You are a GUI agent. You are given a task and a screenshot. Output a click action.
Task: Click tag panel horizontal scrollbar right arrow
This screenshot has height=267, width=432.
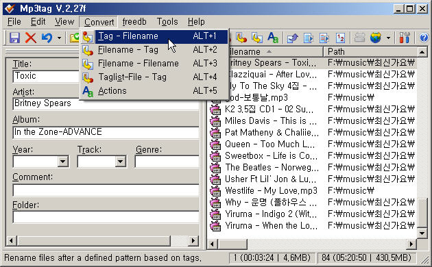coord(193,241)
